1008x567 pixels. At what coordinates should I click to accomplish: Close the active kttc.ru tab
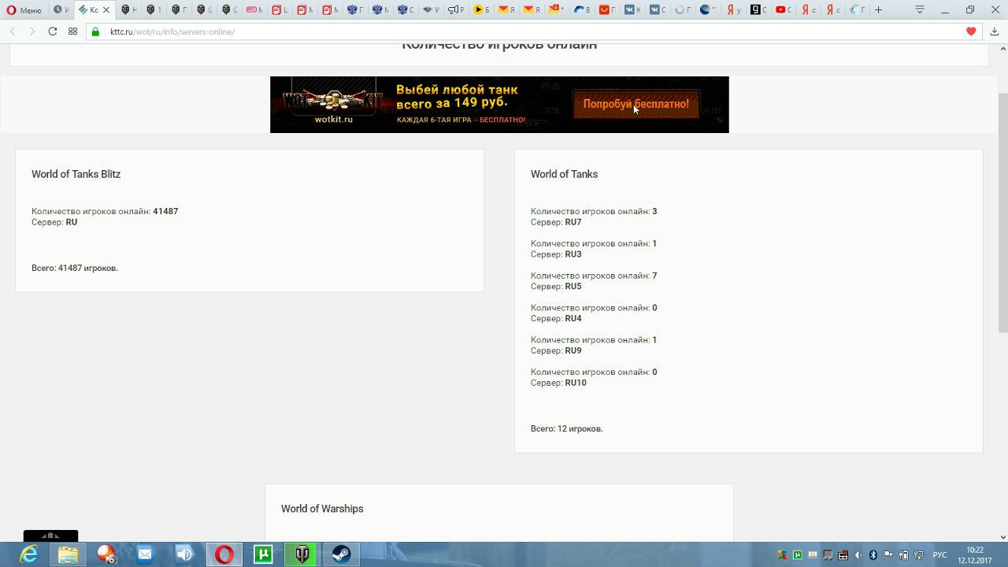tap(106, 10)
